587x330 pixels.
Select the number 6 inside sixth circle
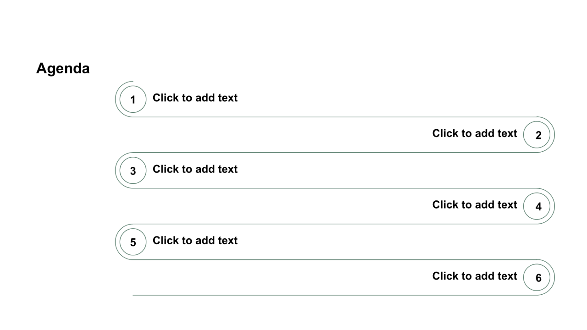(538, 278)
